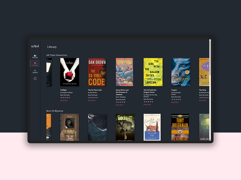
Task: Open the Eragon book cover
Action: pos(181,72)
